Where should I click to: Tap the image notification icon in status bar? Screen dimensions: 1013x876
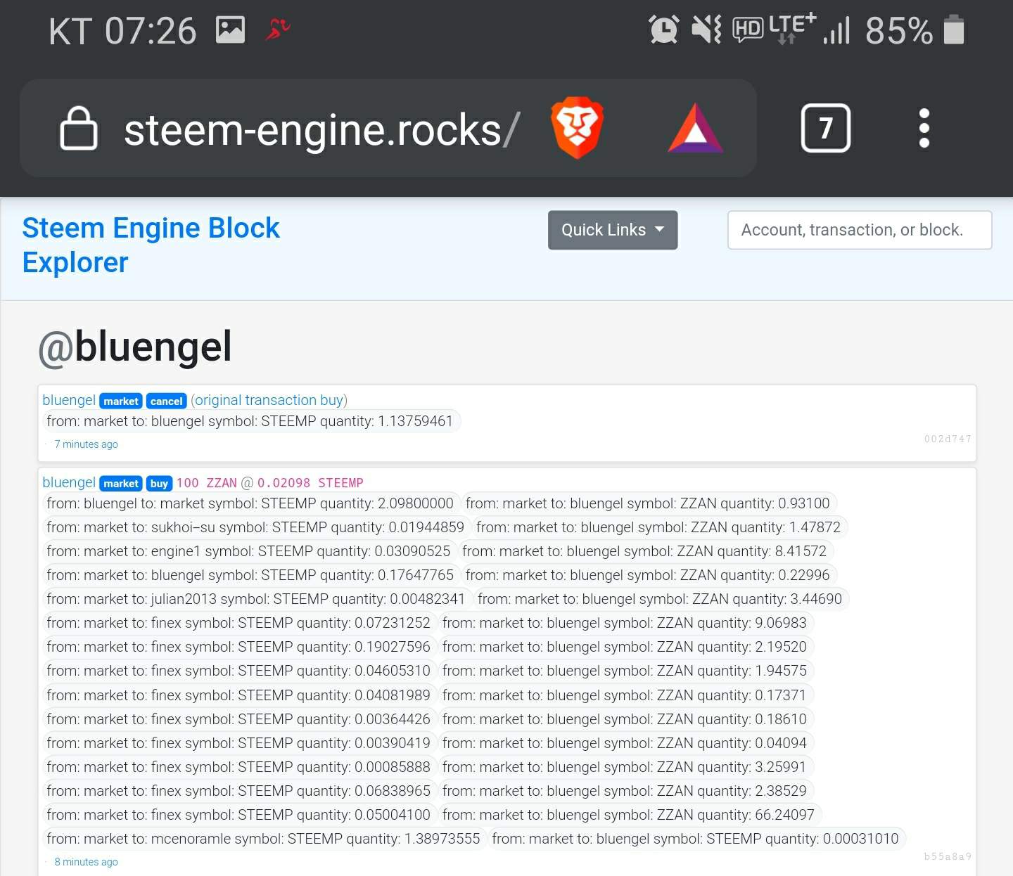[230, 30]
